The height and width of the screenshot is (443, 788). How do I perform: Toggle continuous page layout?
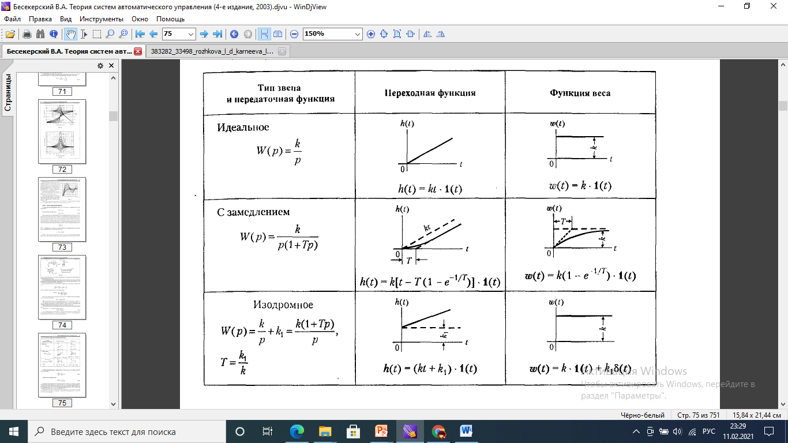click(264, 34)
